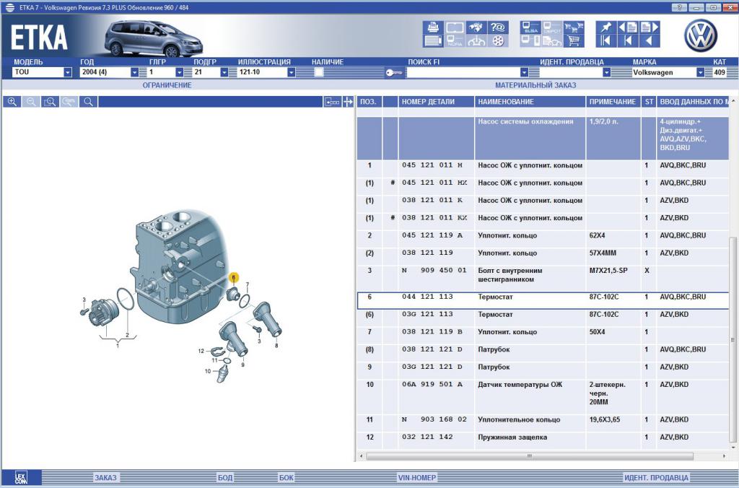Click the highlighted callout 6 in illustration
The width and height of the screenshot is (739, 488).
click(x=233, y=278)
